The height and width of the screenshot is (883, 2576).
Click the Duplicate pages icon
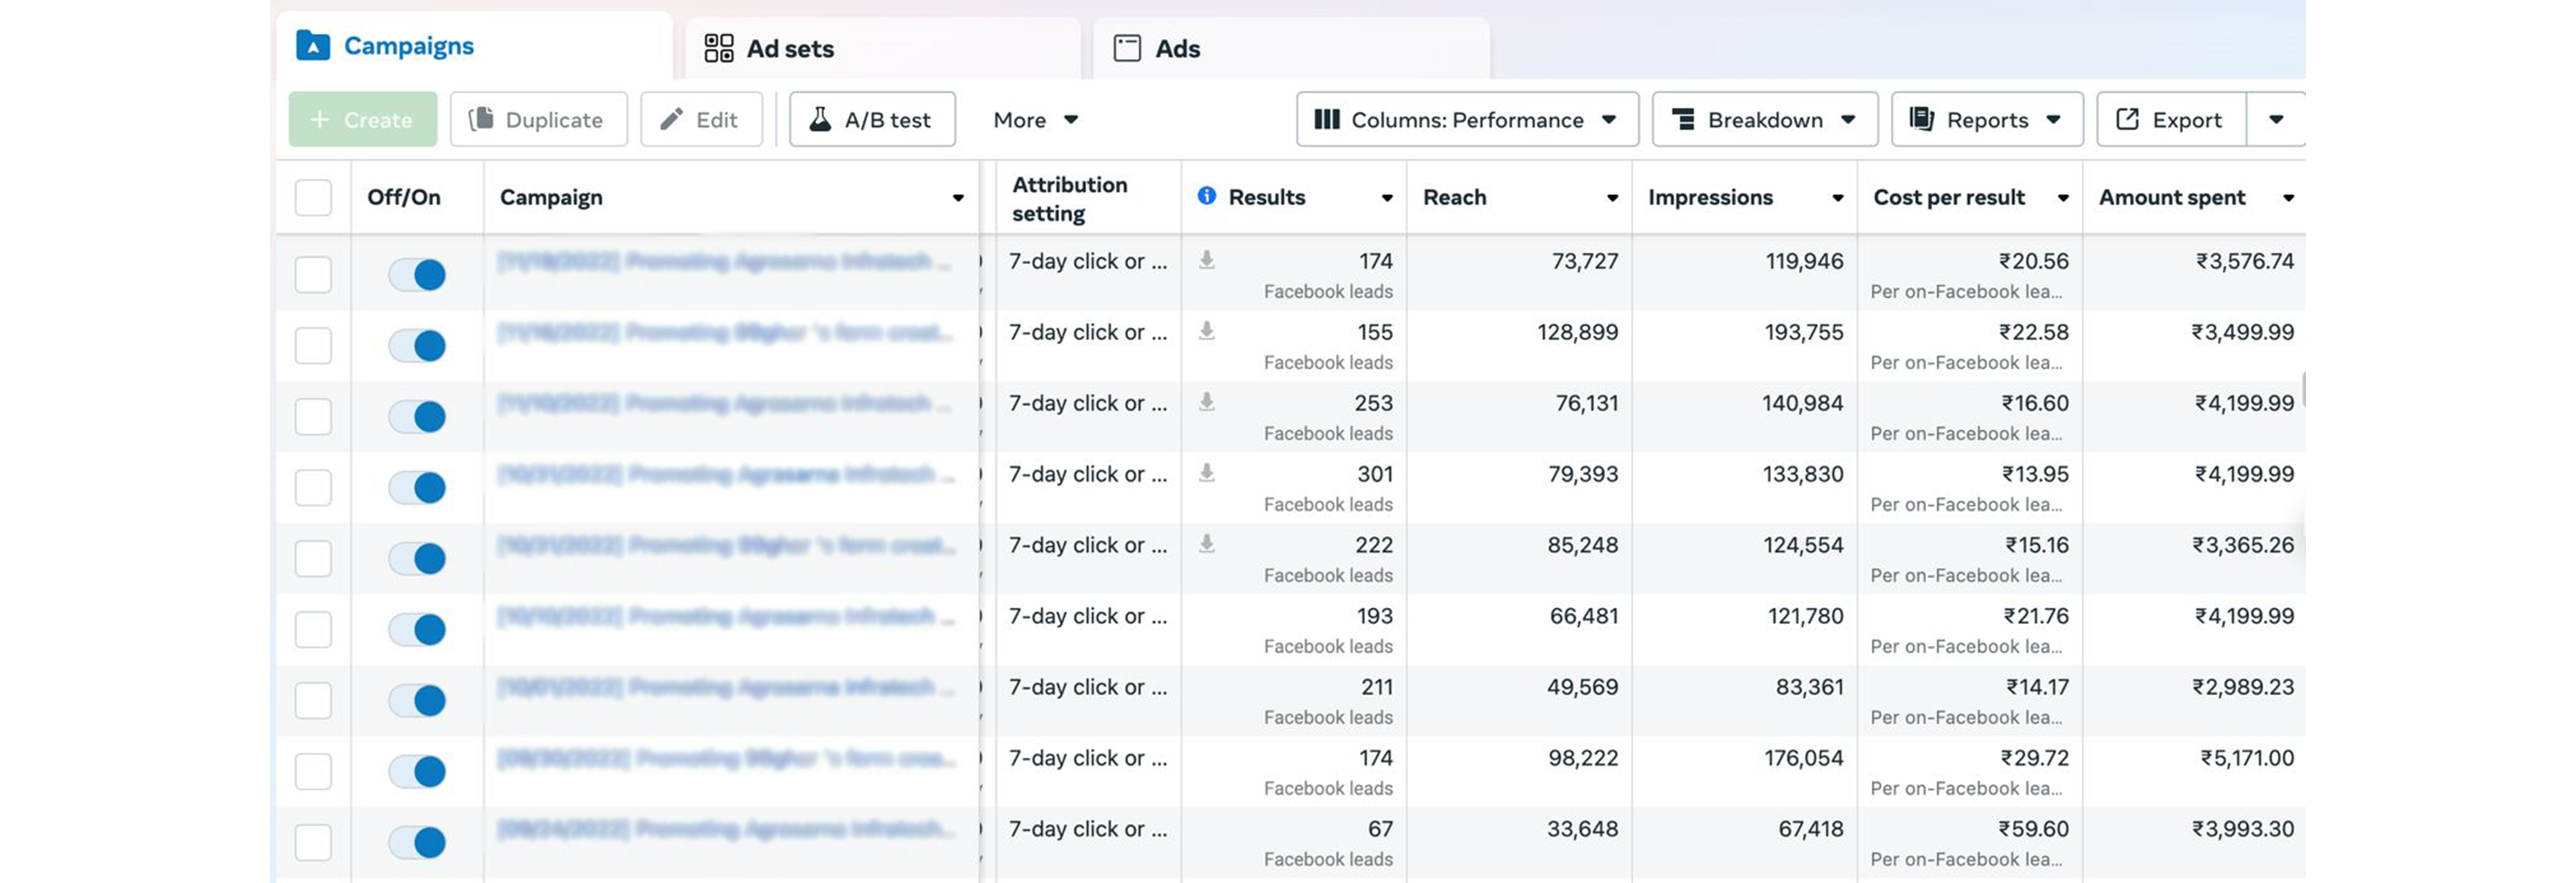tap(483, 119)
